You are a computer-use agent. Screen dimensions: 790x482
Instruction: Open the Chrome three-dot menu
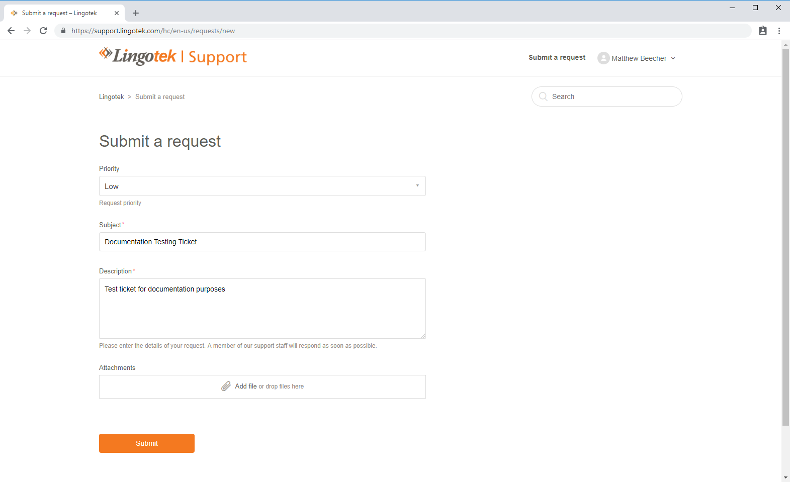pyautogui.click(x=779, y=31)
